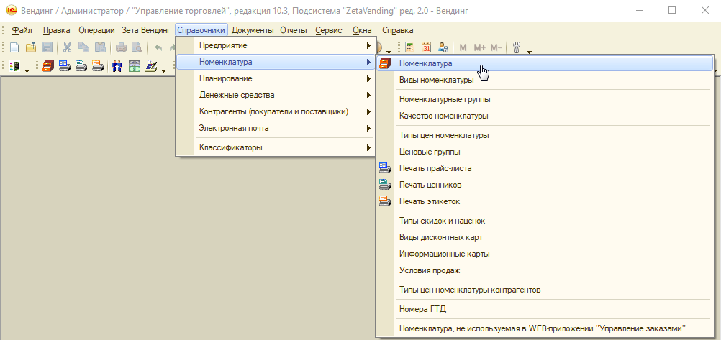The height and width of the screenshot is (340, 721).
Task: Click the Save floppy disk toolbar icon
Action: pos(47,47)
